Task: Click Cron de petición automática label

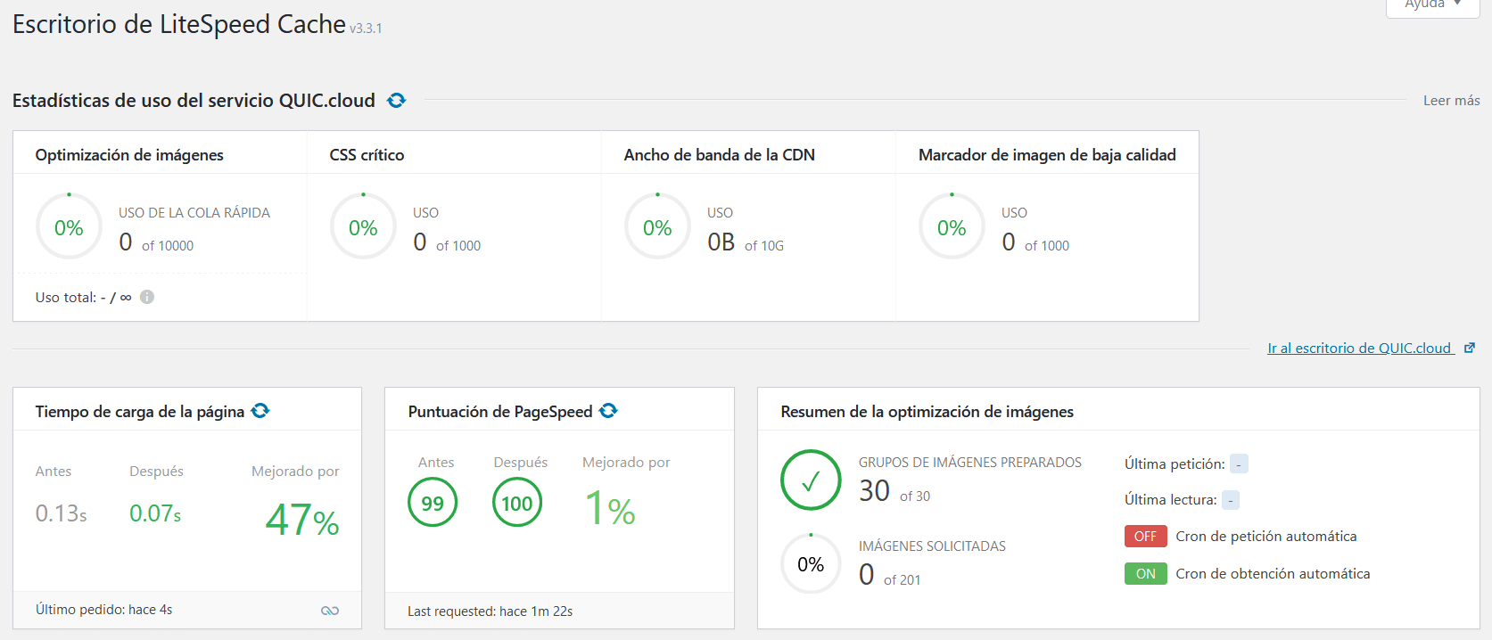Action: (x=1266, y=537)
